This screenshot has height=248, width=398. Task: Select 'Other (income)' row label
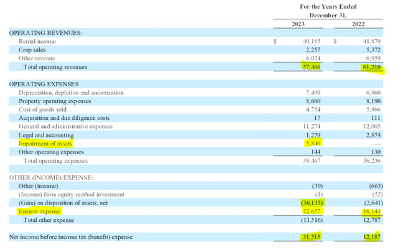pyautogui.click(x=39, y=186)
